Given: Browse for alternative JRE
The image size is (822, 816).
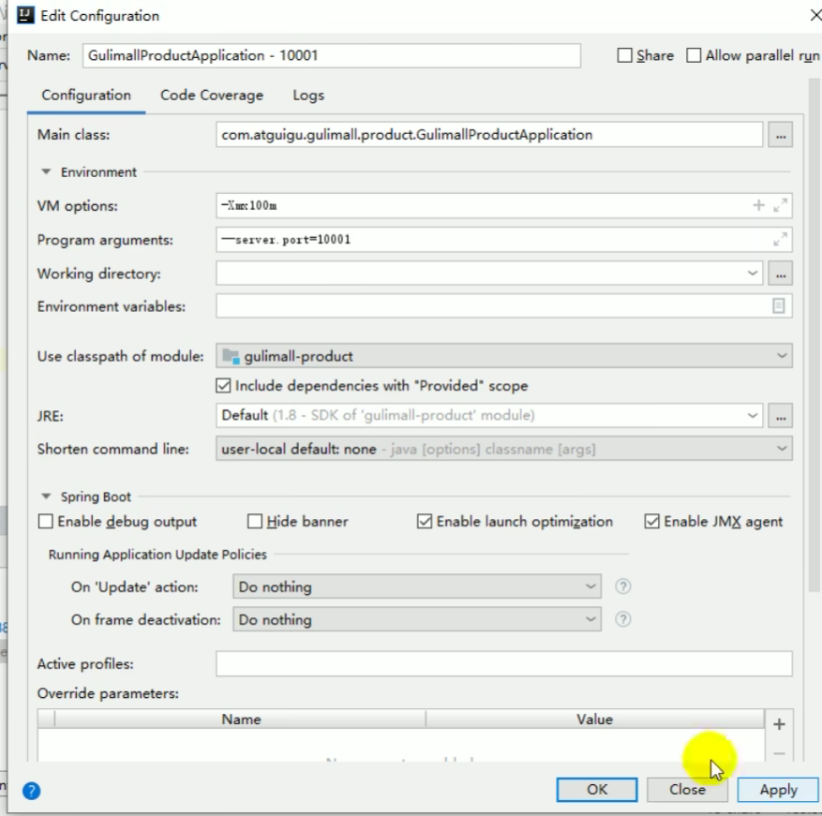Looking at the screenshot, I should pyautogui.click(x=780, y=416).
